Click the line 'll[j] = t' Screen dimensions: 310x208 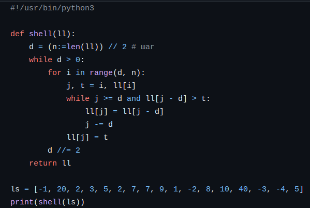pyautogui.click(x=87, y=138)
